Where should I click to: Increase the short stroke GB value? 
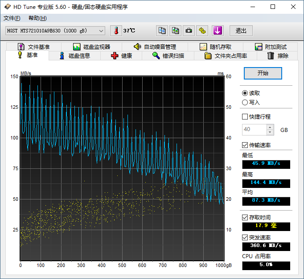pos(270,127)
